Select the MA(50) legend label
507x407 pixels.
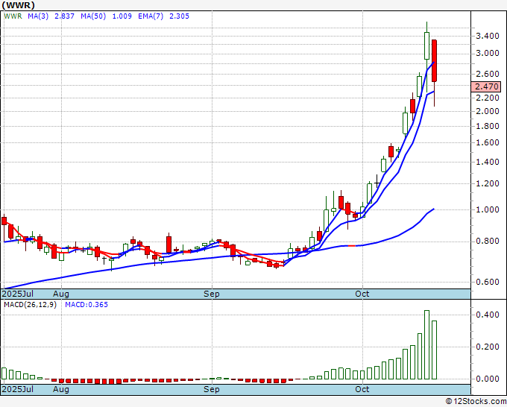pyautogui.click(x=93, y=16)
